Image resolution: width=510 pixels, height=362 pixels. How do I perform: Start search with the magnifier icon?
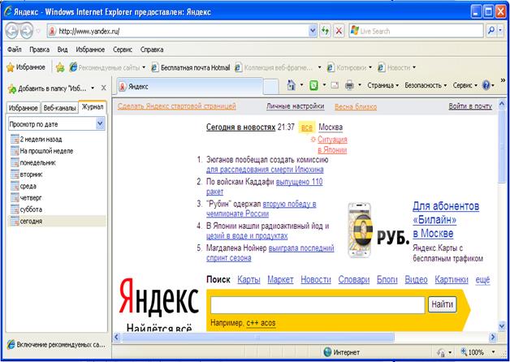coord(491,31)
